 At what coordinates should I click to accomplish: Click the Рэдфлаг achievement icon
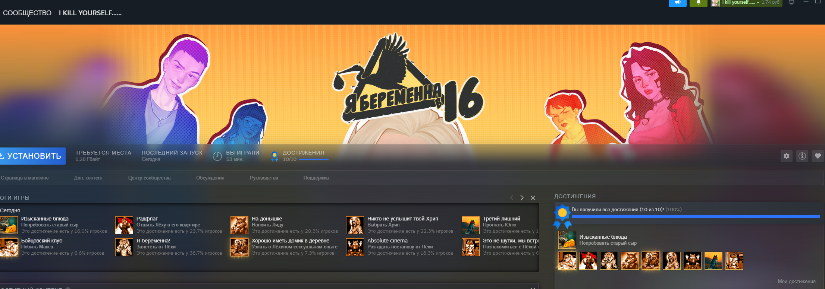[x=124, y=225]
